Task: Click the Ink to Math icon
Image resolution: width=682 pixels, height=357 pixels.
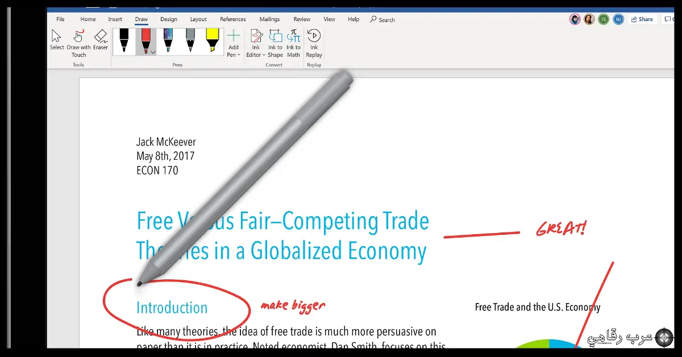Action: (293, 43)
